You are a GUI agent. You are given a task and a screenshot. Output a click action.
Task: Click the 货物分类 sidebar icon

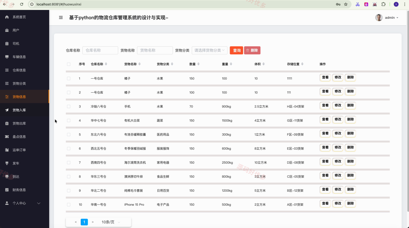coord(7,83)
